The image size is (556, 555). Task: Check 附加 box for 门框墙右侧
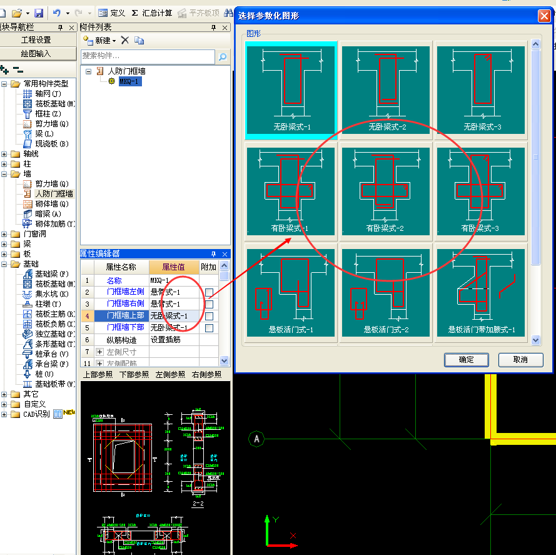(209, 304)
